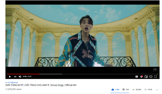Switch to theater mode view
Image resolution: width=162 pixels, height=94 pixels.
pos(151,77)
